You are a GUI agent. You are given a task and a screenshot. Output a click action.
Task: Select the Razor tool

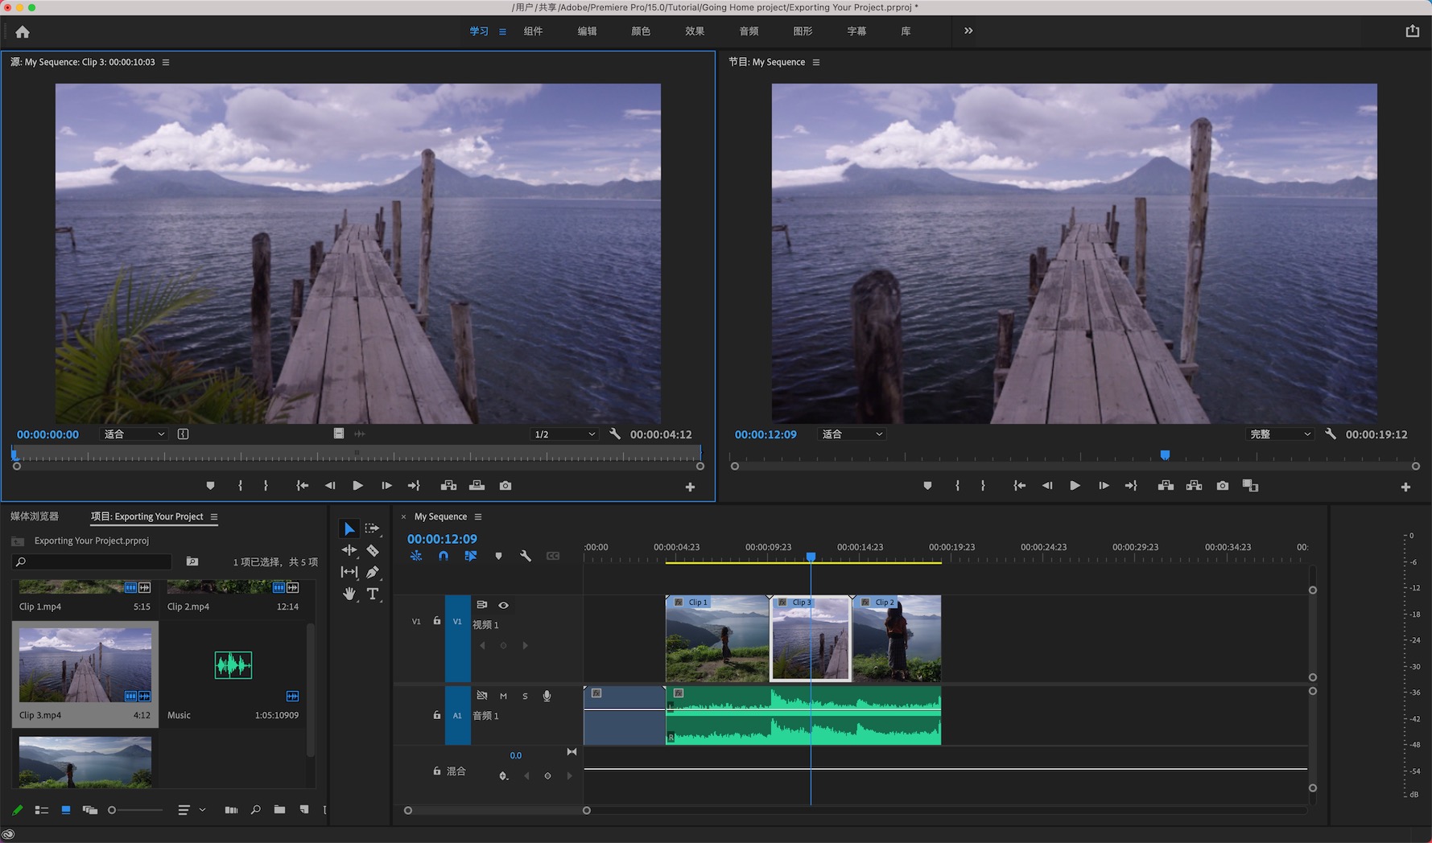(373, 550)
